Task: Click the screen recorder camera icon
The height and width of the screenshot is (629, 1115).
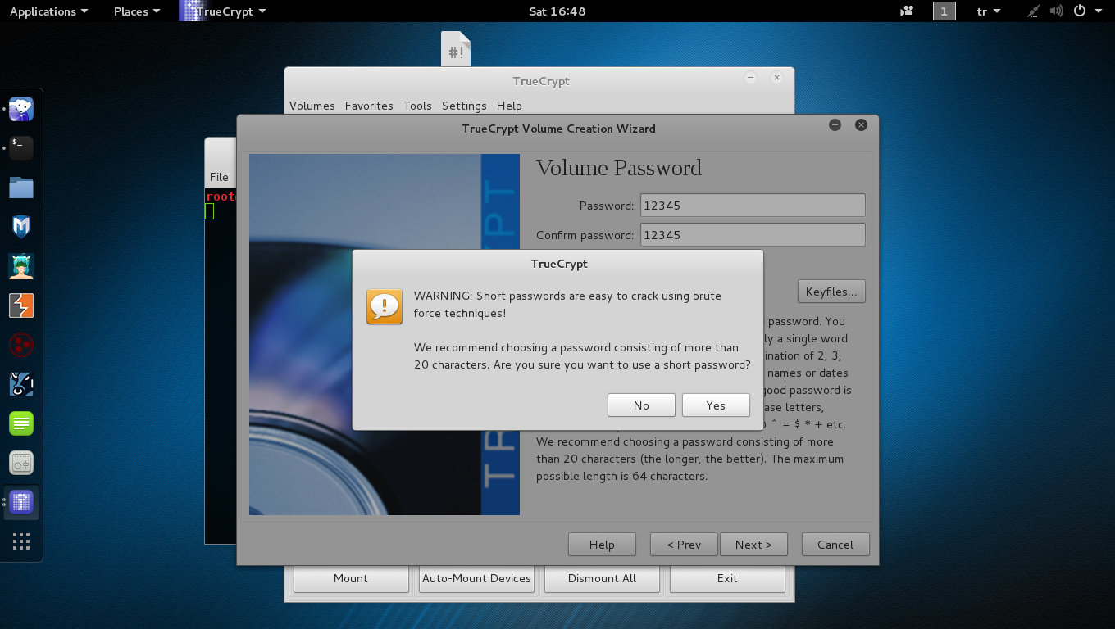Action: pyautogui.click(x=907, y=11)
